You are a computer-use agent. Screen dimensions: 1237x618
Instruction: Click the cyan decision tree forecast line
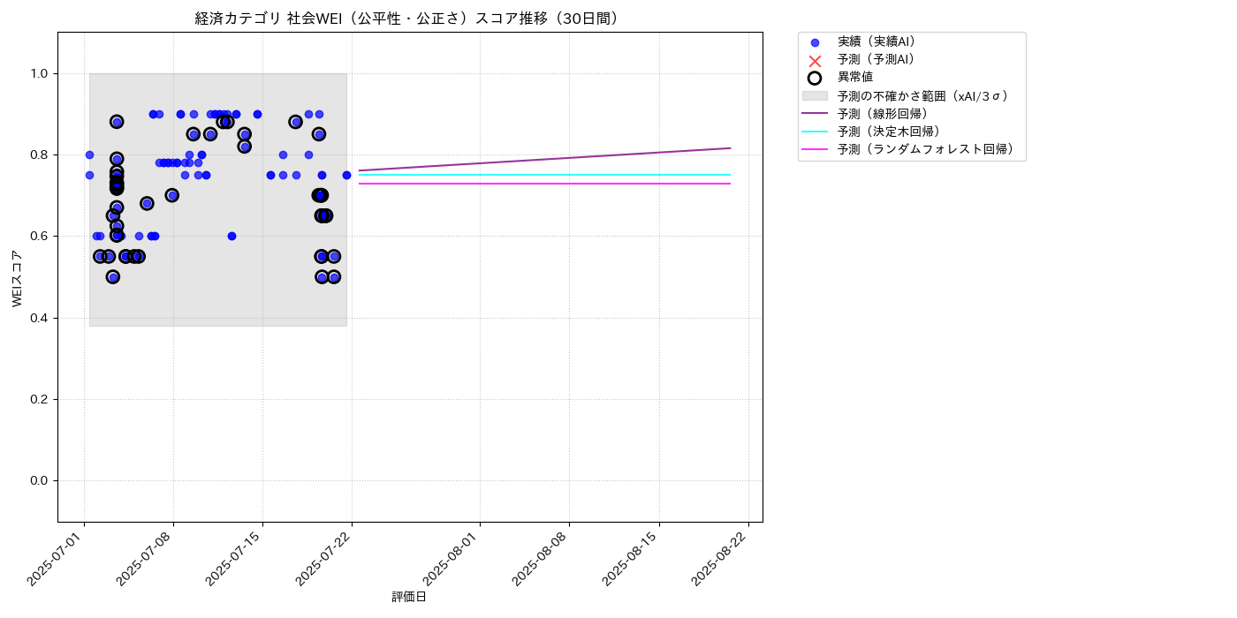(x=544, y=175)
